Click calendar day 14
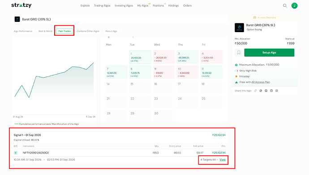The height and width of the screenshot is (175, 309). tap(116, 87)
